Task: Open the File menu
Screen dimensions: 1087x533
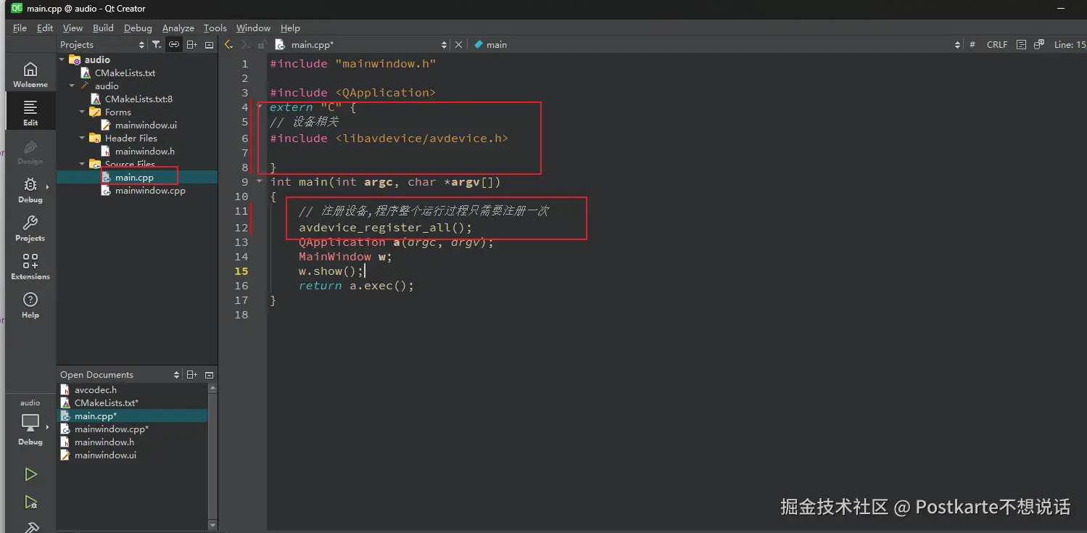Action: coord(20,28)
